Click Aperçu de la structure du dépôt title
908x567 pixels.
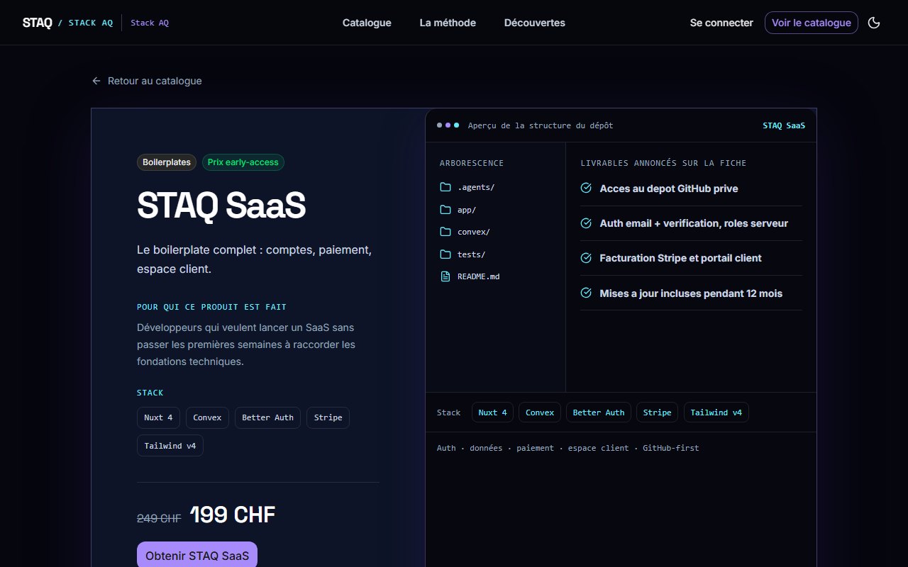(x=541, y=125)
